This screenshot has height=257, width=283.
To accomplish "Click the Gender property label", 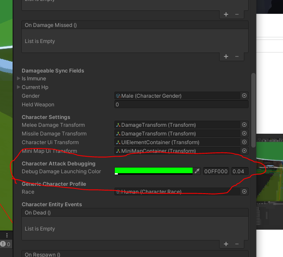I will pos(31,96).
